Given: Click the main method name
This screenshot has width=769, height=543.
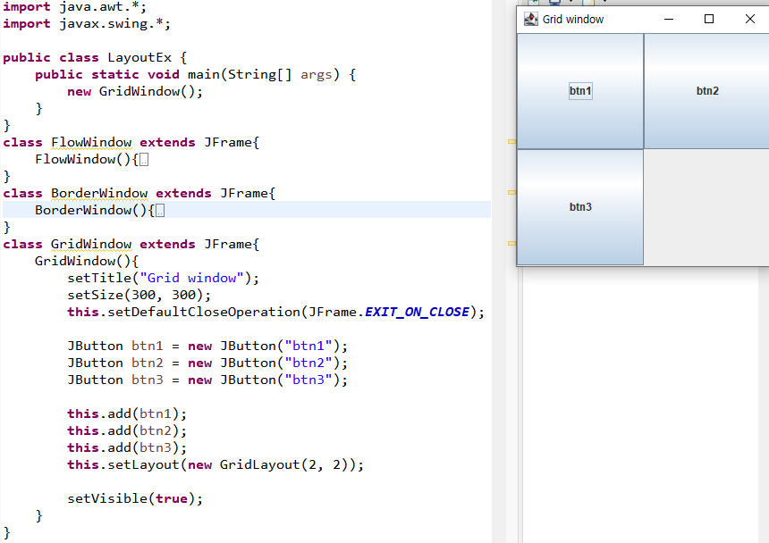Looking at the screenshot, I should 204,74.
